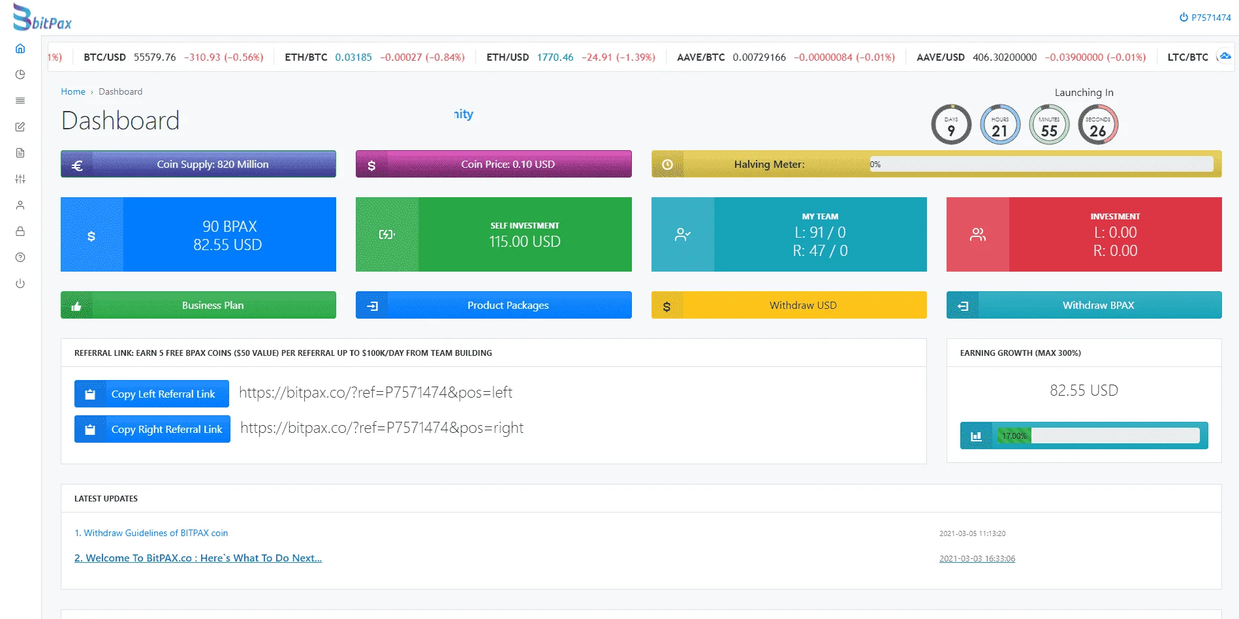The width and height of the screenshot is (1239, 619).
Task: Open the pie chart sidebar icon
Action: 20,74
